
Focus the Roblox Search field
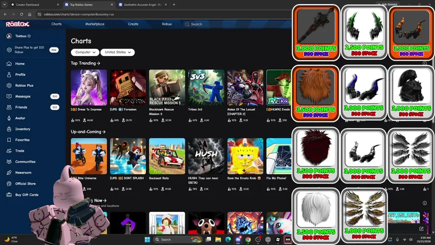[238, 24]
